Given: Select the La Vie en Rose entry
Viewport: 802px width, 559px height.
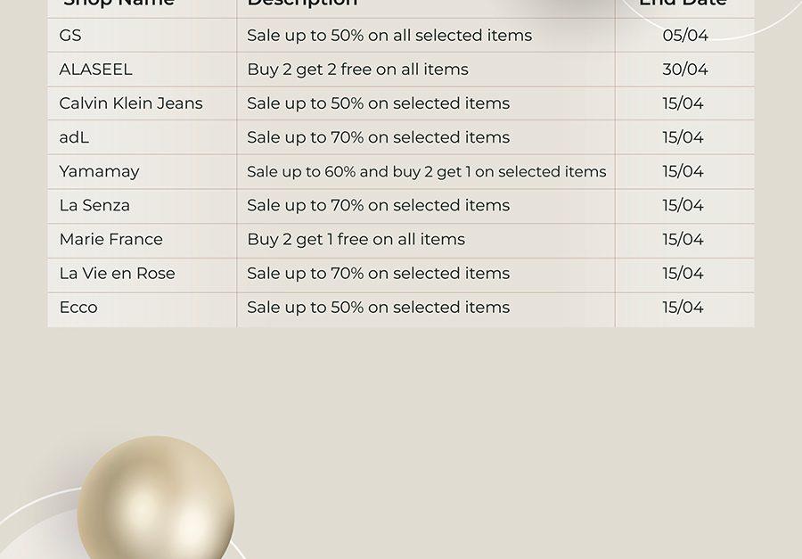Looking at the screenshot, I should [x=117, y=274].
